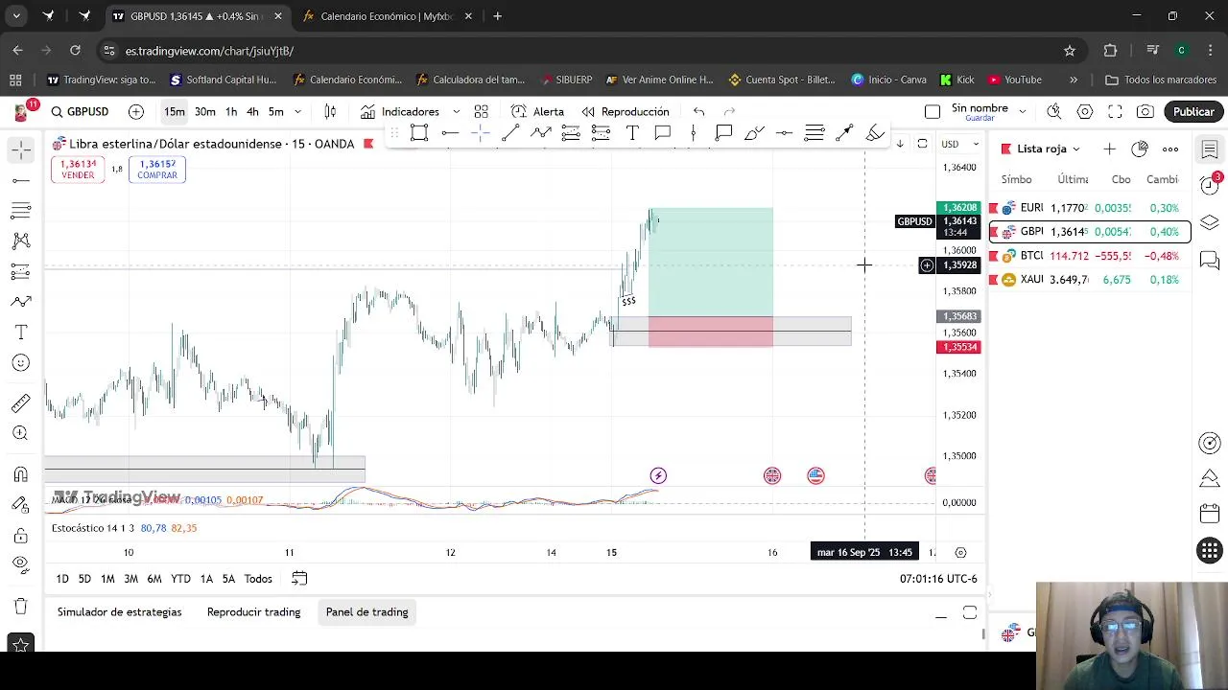Select the 5m timeframe

pos(276,112)
